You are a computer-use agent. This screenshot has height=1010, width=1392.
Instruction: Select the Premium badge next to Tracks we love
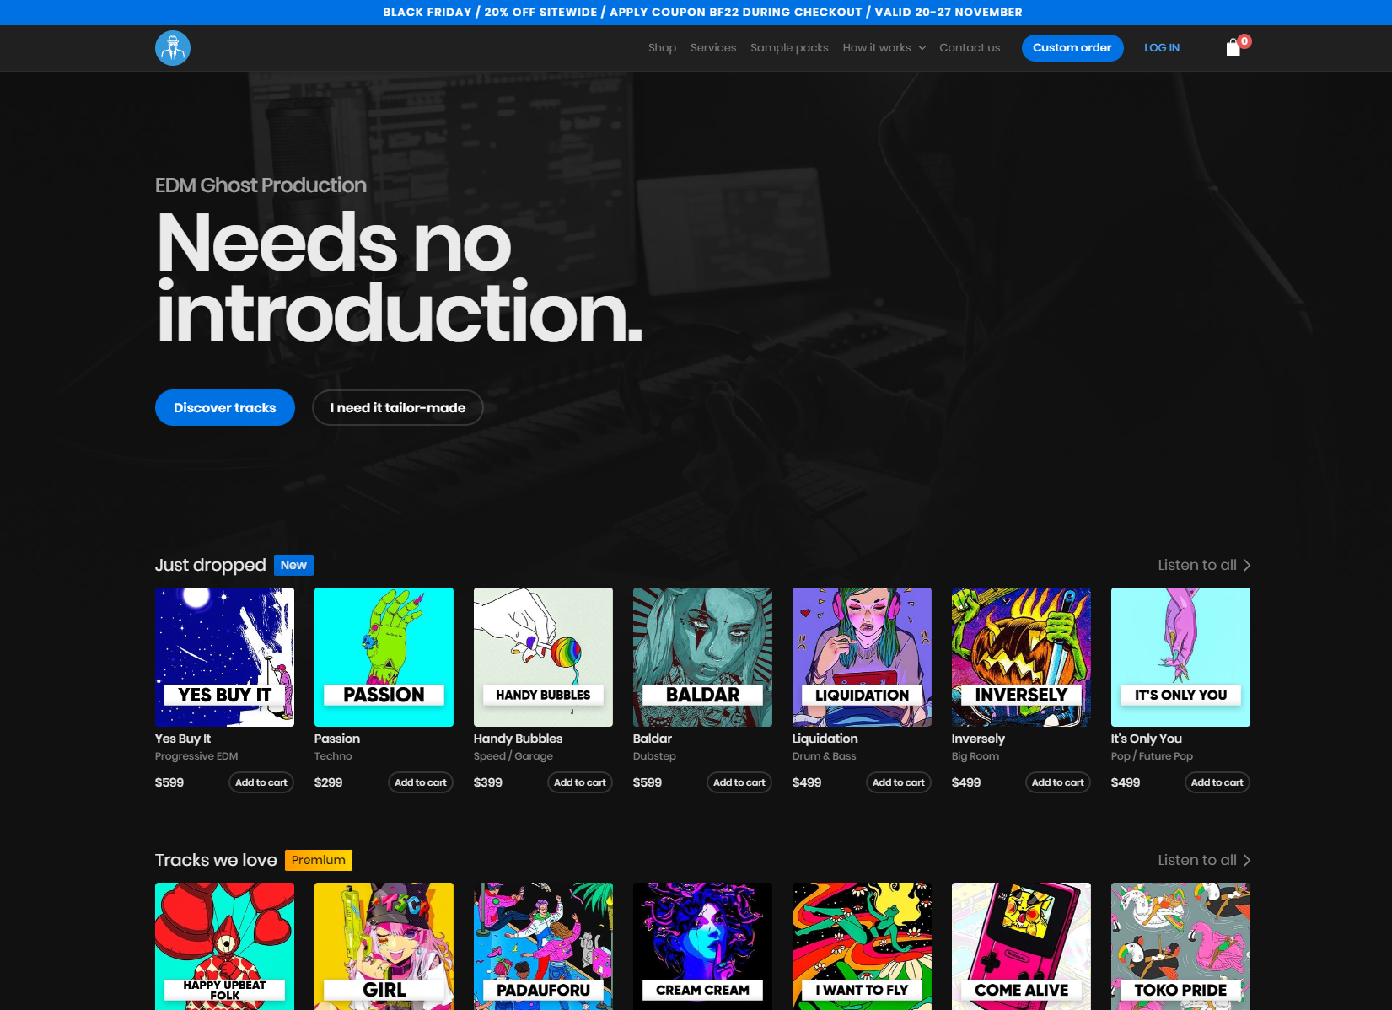pos(318,860)
